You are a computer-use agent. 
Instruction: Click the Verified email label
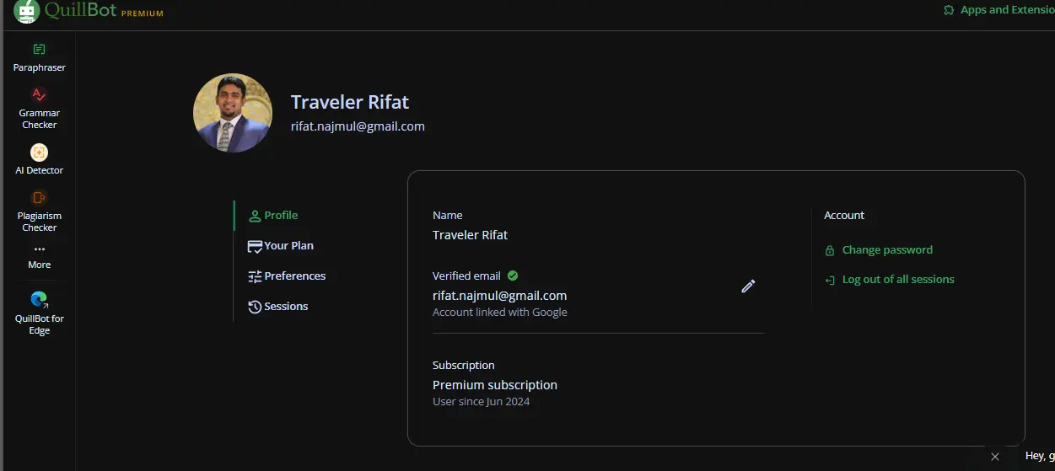[x=466, y=276]
